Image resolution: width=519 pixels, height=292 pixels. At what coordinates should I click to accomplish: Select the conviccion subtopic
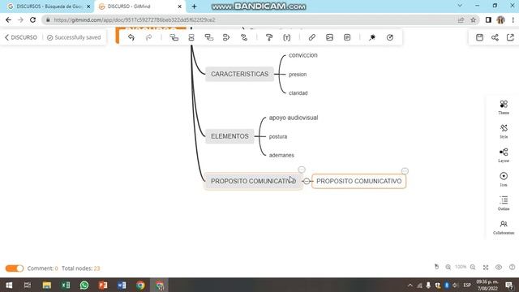[302, 55]
